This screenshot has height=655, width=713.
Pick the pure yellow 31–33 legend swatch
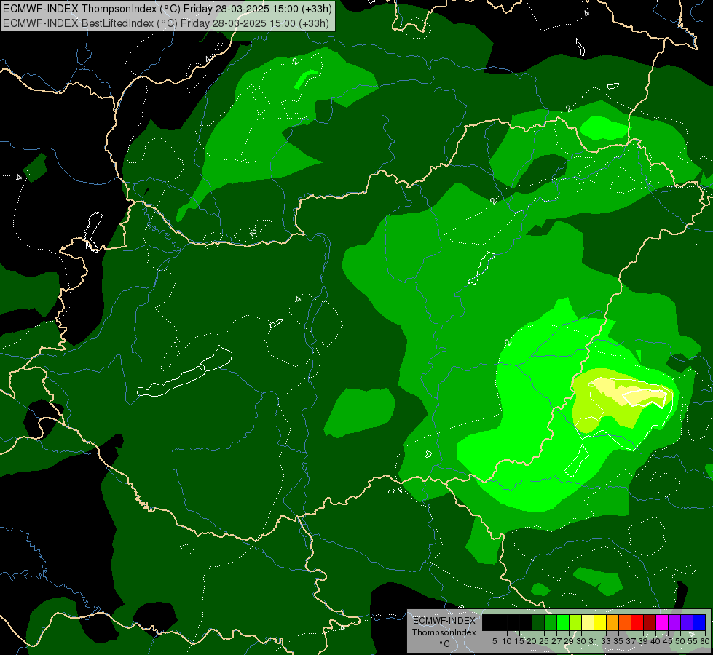point(600,622)
